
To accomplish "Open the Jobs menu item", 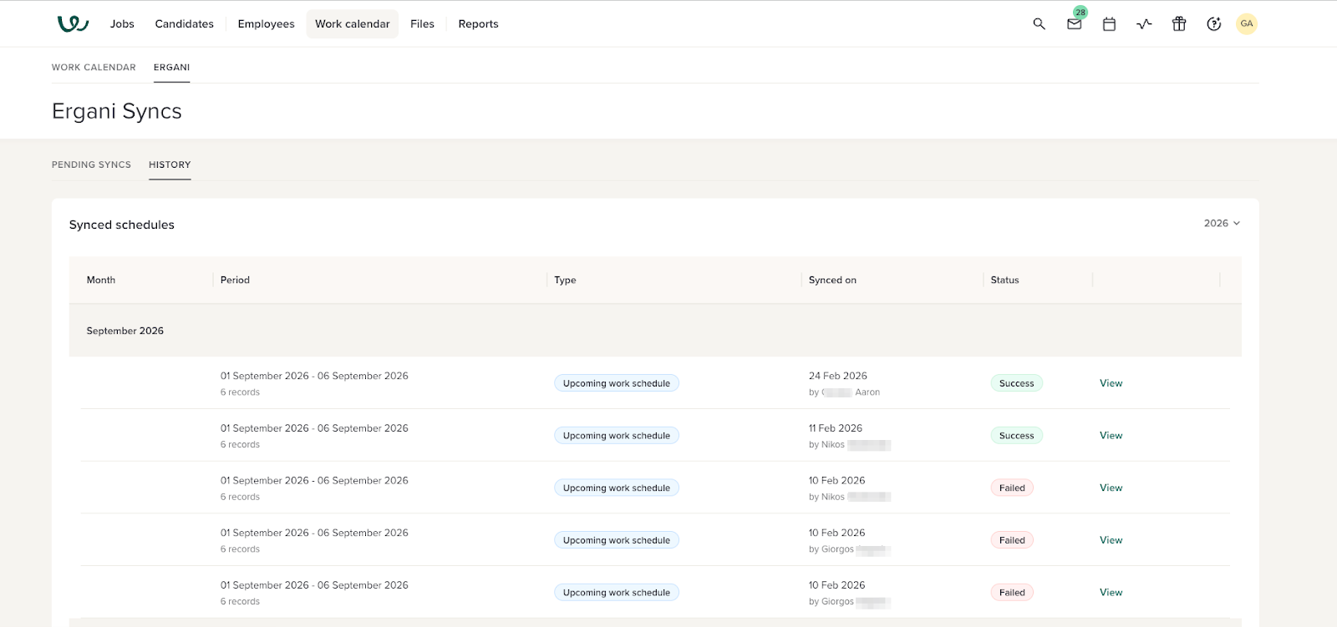I will 122,24.
